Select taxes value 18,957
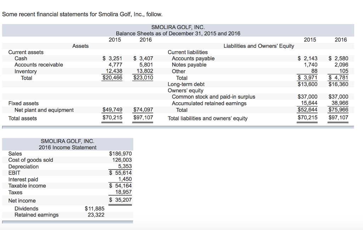 123,192
